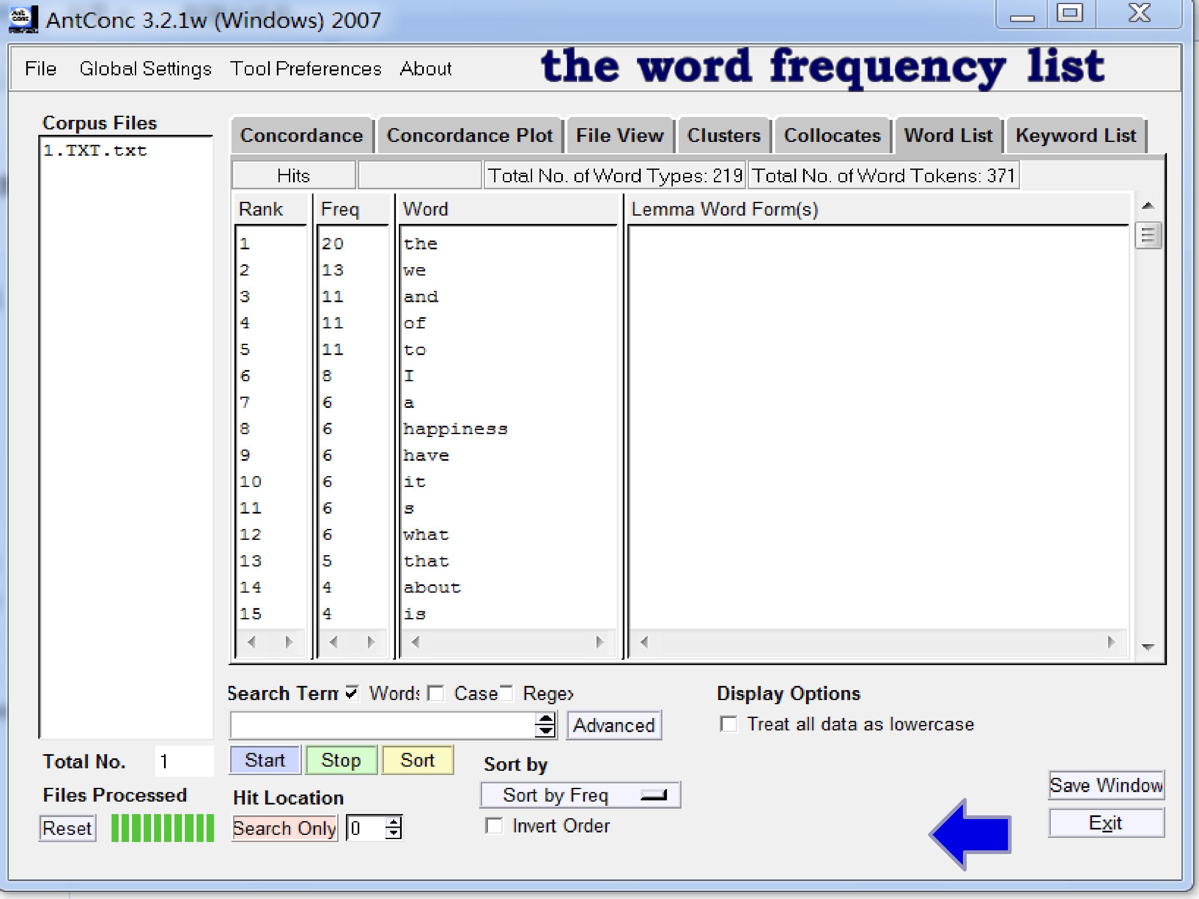Screen dimensions: 1199x899
Task: Click the search term history stepper arrows
Action: click(x=545, y=725)
